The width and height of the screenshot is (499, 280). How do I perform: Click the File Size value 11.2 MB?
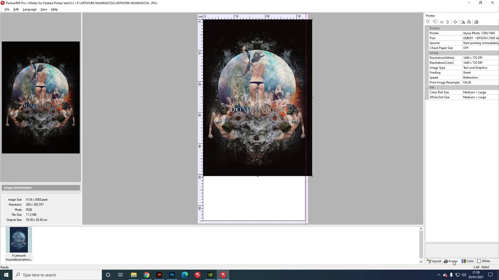31,215
